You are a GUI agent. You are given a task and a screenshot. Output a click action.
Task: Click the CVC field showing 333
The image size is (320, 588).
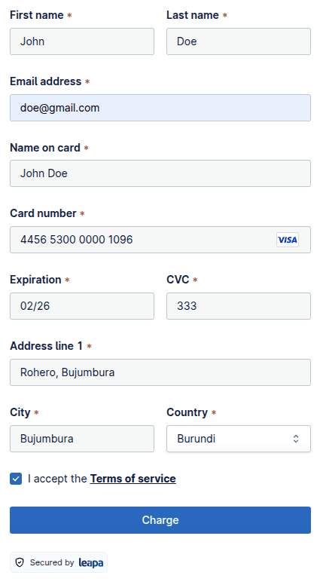pos(239,306)
